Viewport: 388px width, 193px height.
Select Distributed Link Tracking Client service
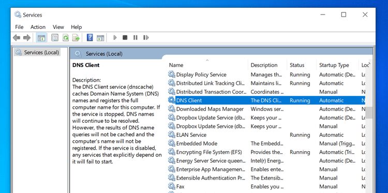[x=211, y=83]
